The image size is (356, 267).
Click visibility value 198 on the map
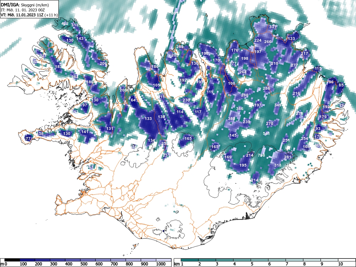(245, 58)
